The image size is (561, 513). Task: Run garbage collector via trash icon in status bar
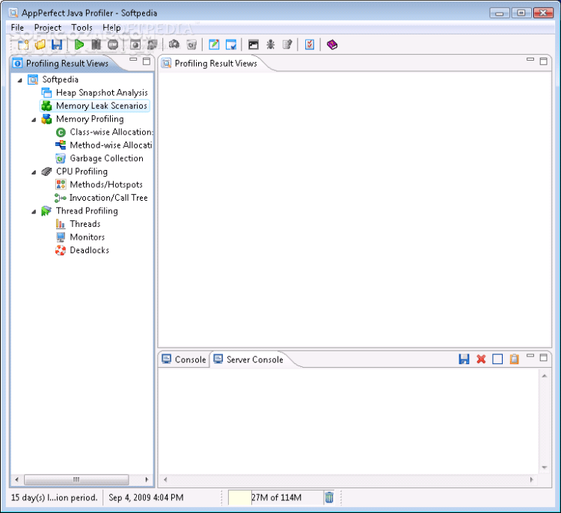click(x=329, y=497)
